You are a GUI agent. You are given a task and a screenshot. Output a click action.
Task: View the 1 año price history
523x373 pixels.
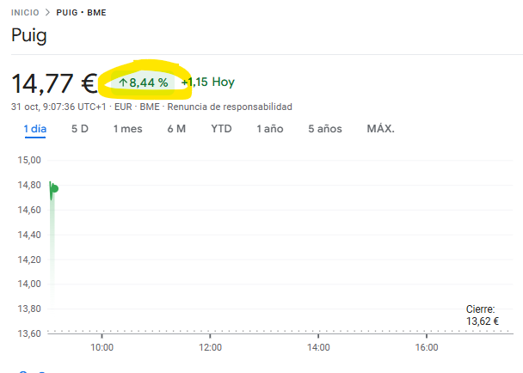(x=269, y=129)
